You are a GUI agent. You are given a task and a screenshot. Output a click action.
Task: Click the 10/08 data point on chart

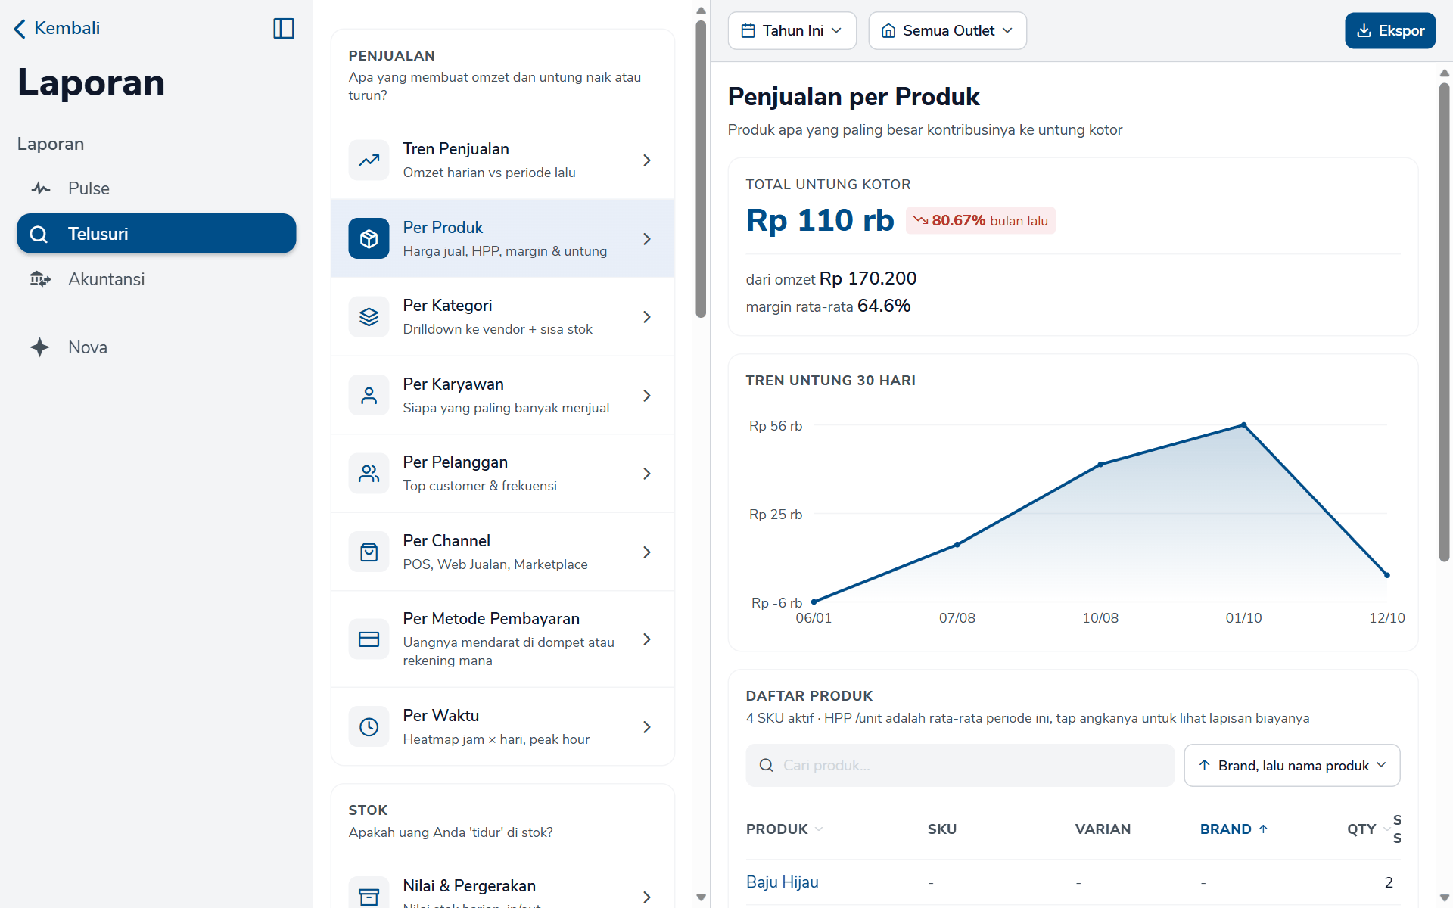pos(1100,465)
